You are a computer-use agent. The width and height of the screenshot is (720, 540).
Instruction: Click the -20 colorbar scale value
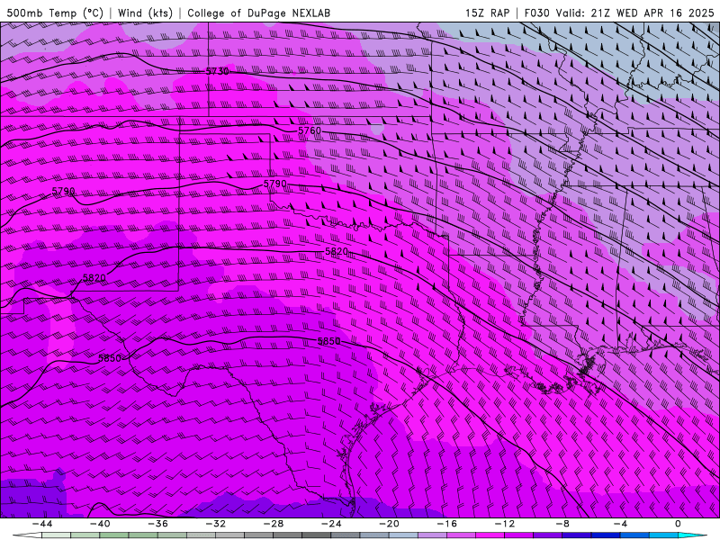389,524
